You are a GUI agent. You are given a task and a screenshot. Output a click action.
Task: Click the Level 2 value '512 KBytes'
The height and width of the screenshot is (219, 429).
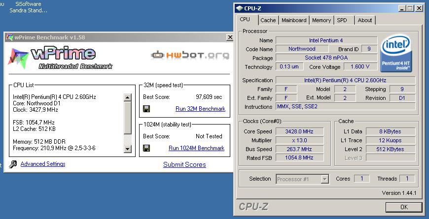[x=391, y=149]
